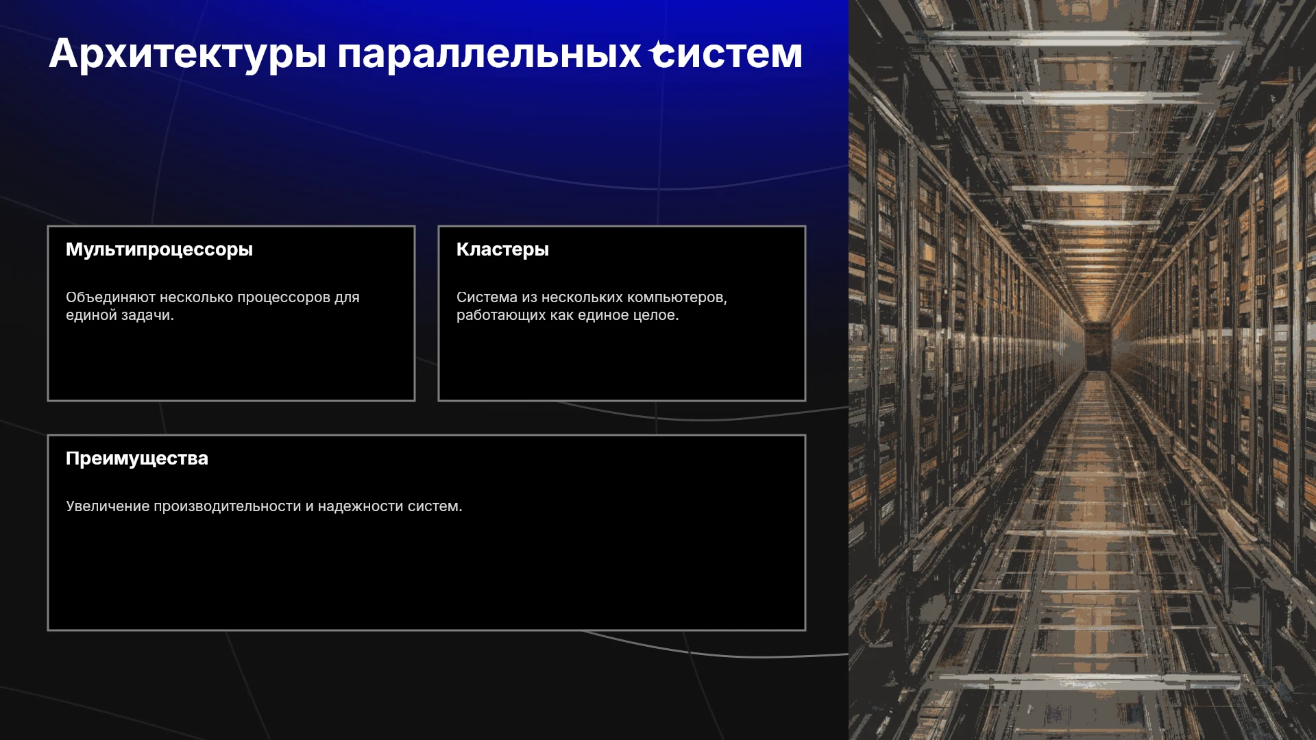1316x740 pixels.
Task: Click the 'Мультипроцессоры' card heading
Action: [159, 250]
